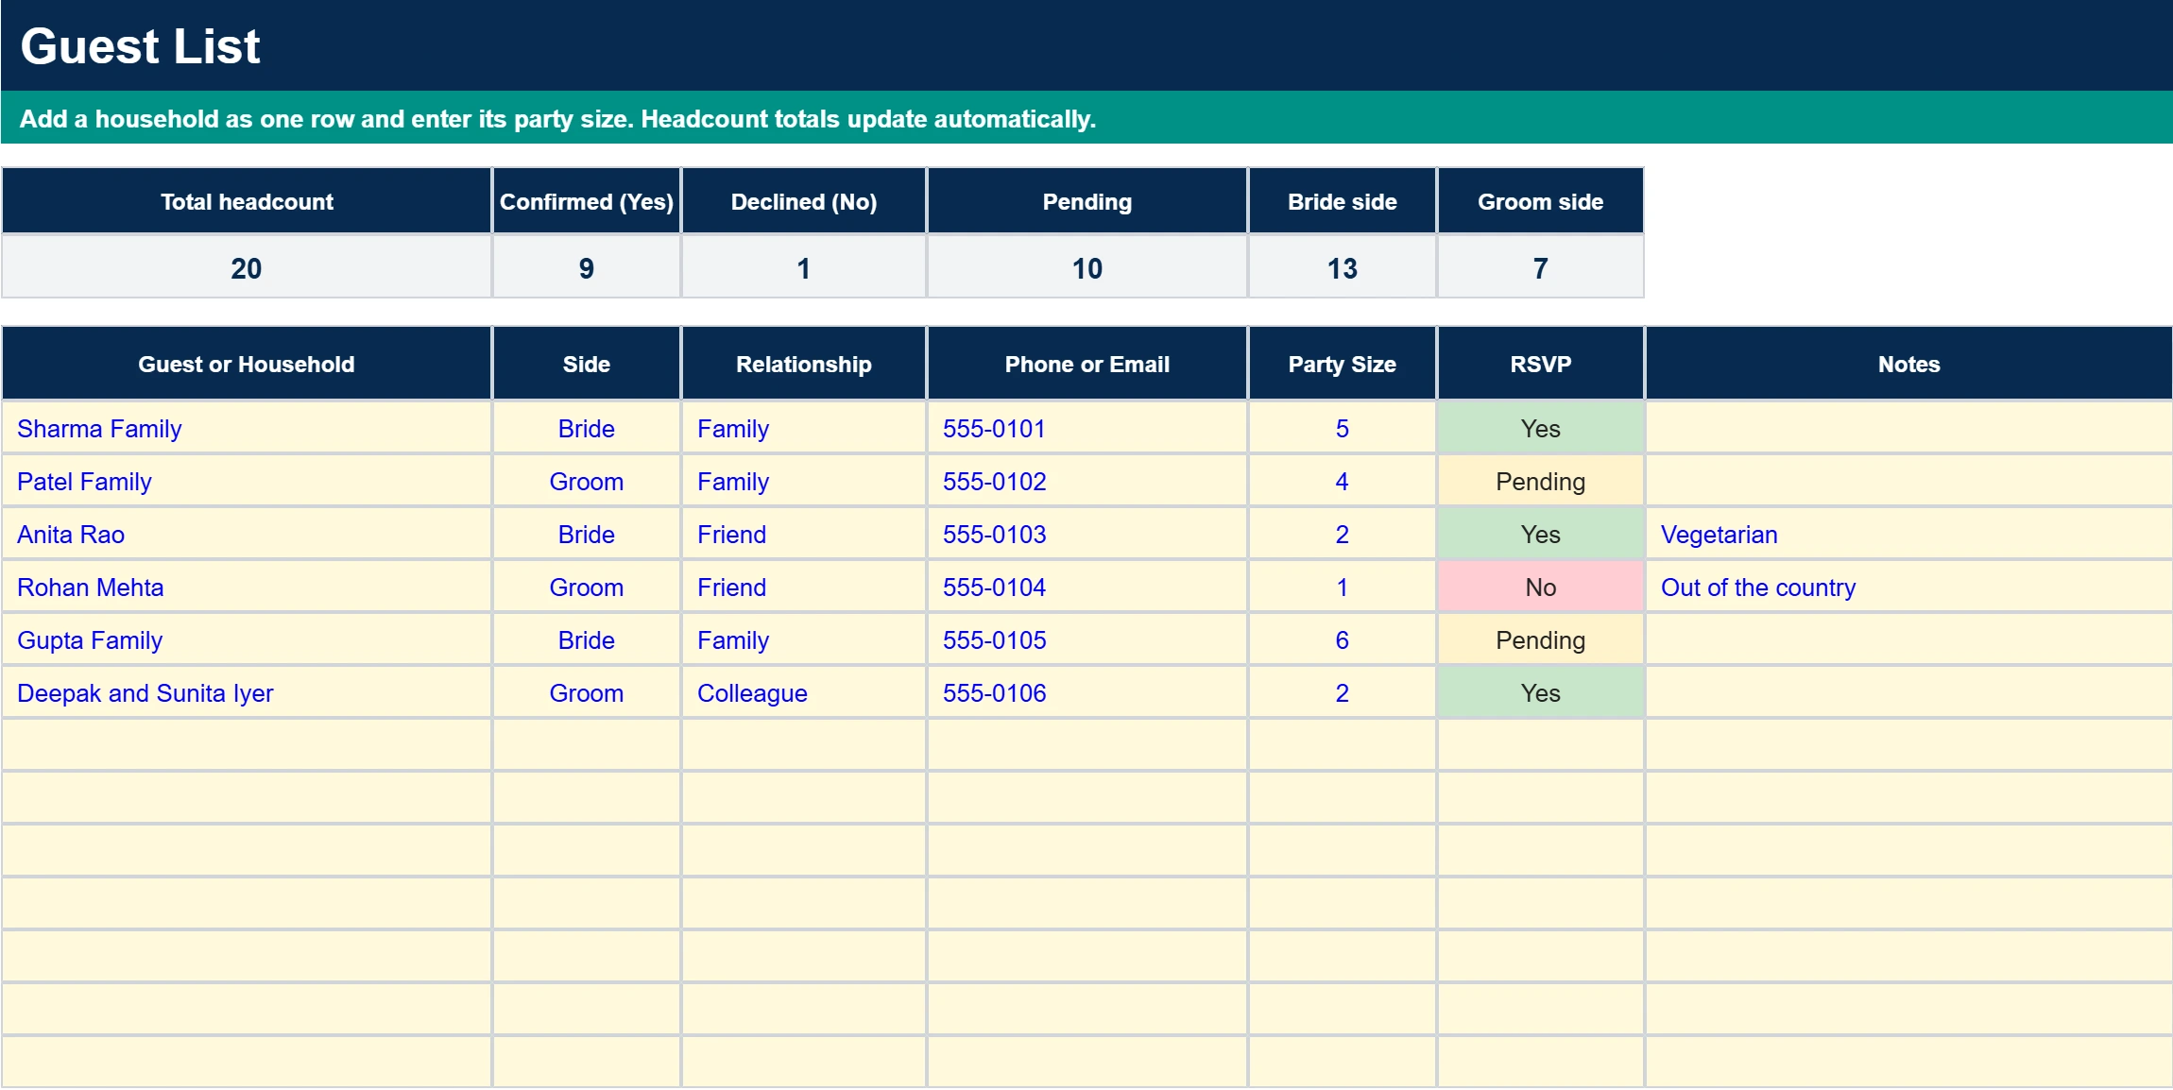Select the Colleague relationship cell
Viewport: 2173px width, 1090px height.
point(804,692)
